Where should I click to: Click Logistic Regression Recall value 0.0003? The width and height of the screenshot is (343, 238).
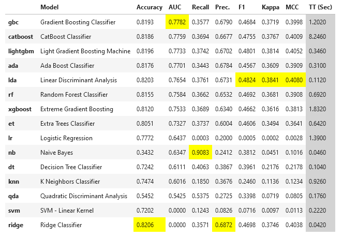pos(200,138)
